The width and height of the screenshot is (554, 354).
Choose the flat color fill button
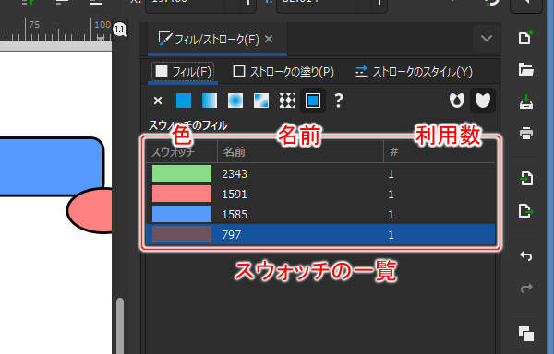point(184,100)
